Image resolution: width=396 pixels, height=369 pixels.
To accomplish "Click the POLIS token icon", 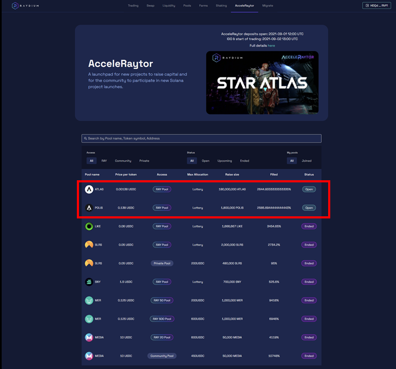I will pyautogui.click(x=89, y=208).
